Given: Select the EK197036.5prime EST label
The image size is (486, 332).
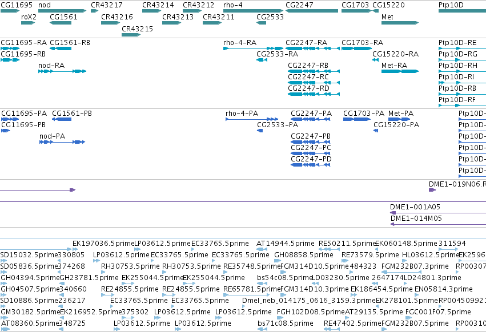Looking at the screenshot, I should pos(103,244).
